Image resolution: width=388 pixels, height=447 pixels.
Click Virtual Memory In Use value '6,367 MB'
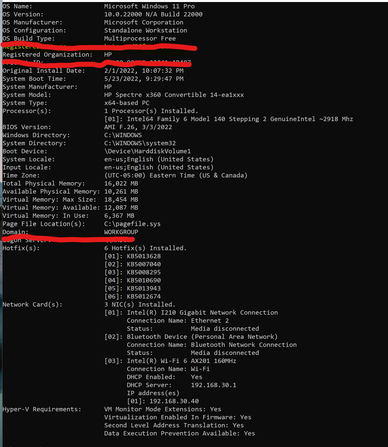point(119,216)
